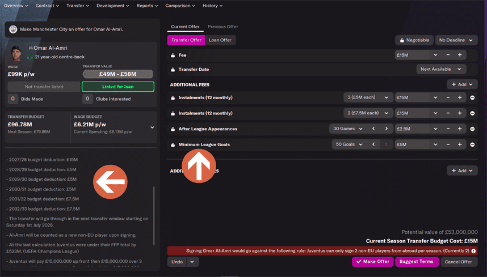Click the Manchester City club badge
The height and width of the screenshot is (277, 487).
click(13, 29)
